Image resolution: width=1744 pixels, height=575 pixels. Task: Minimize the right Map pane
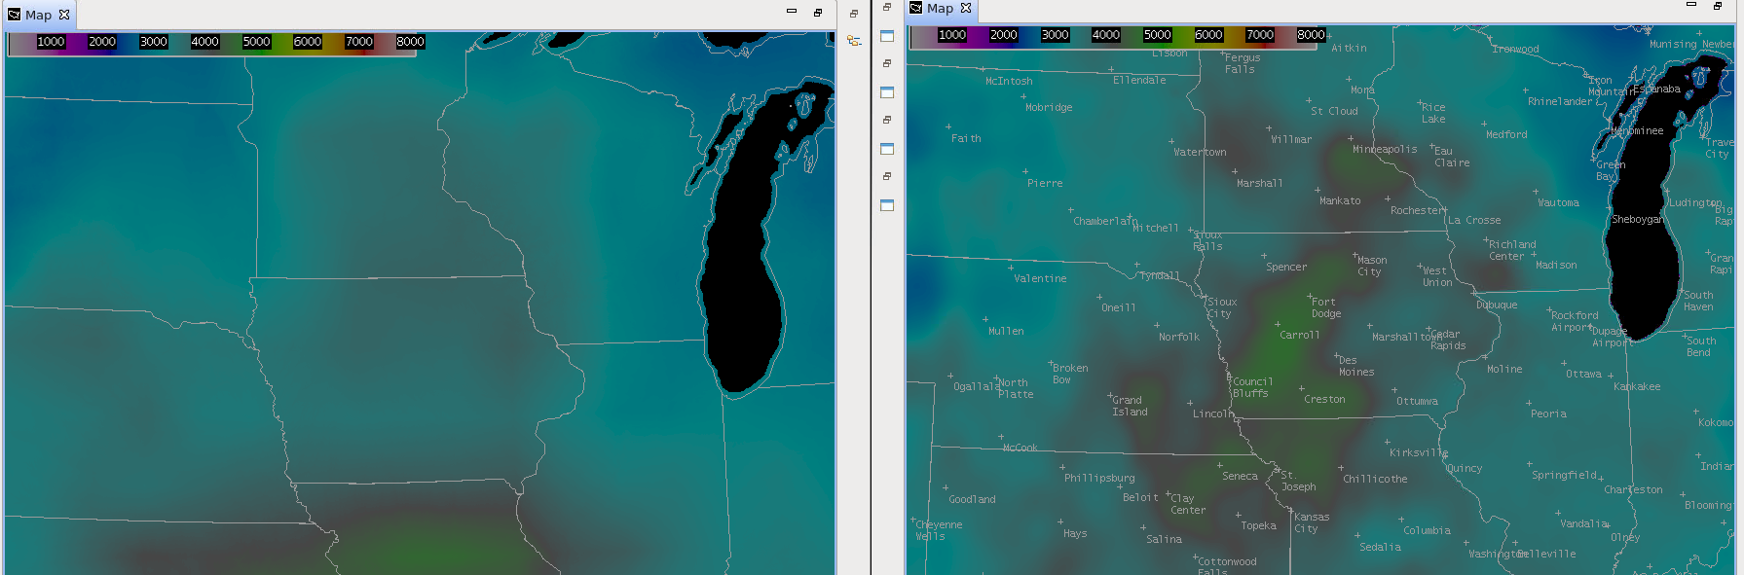[x=1691, y=5]
